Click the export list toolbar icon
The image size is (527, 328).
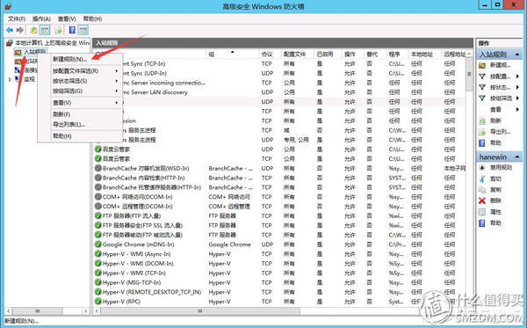click(59, 30)
